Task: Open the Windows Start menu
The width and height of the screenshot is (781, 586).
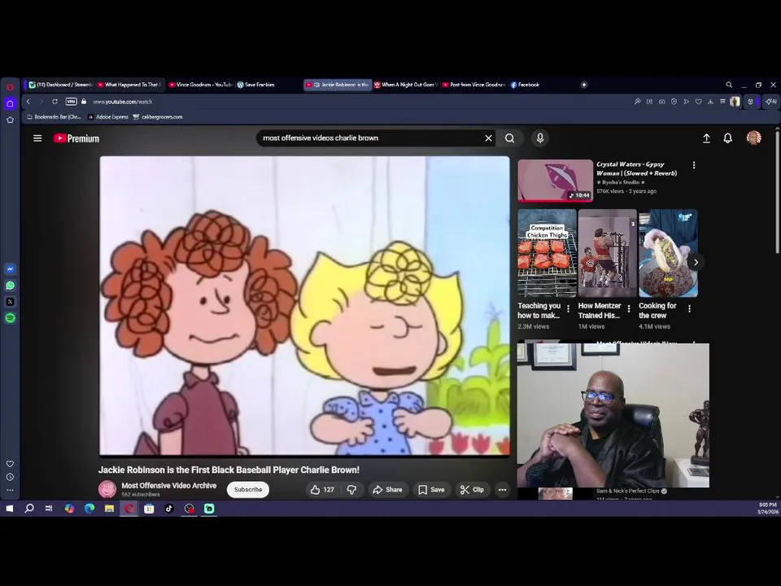Action: point(10,509)
